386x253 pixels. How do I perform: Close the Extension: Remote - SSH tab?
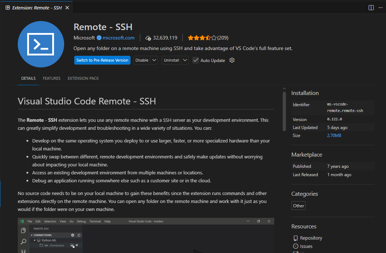tap(67, 8)
